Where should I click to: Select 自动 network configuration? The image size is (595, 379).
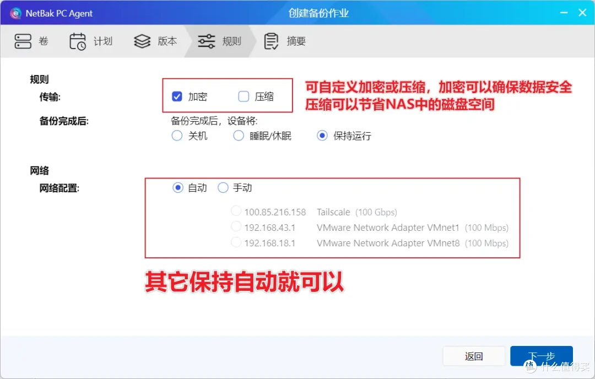pos(177,187)
